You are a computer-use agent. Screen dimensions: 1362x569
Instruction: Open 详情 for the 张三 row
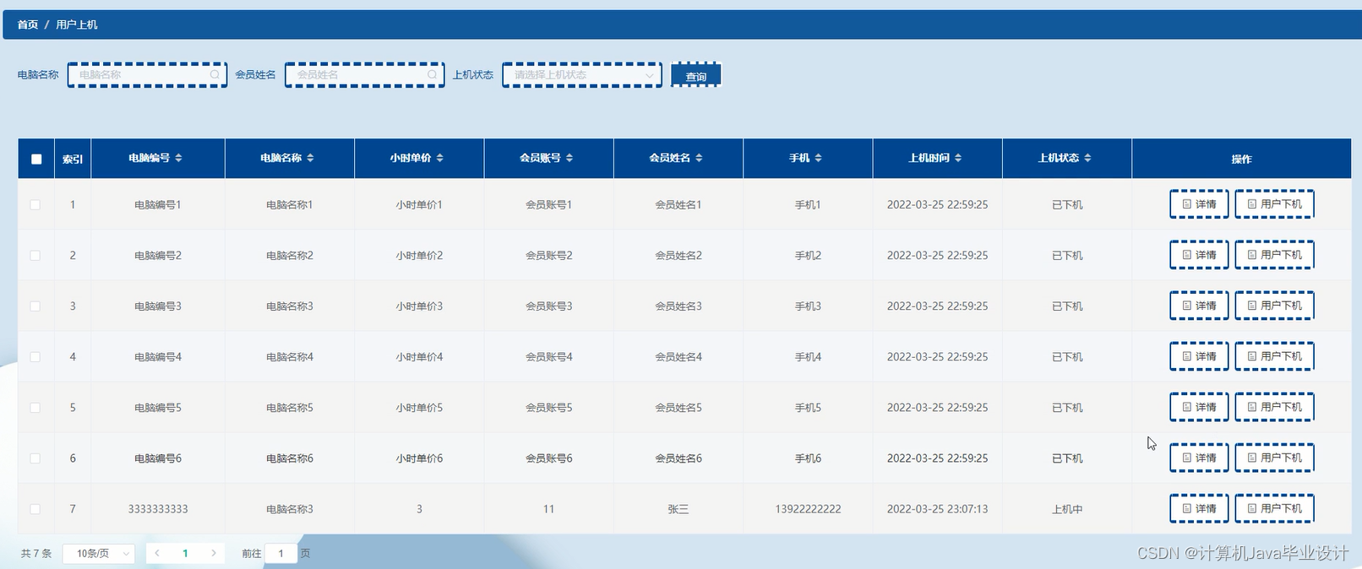(x=1199, y=508)
